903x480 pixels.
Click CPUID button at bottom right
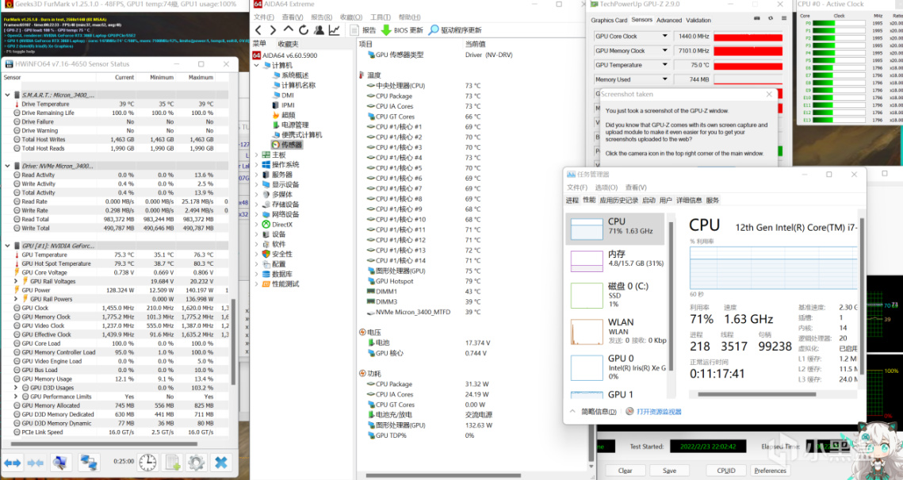(725, 470)
